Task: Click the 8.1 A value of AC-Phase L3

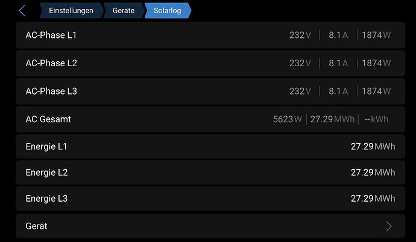Action: 338,91
